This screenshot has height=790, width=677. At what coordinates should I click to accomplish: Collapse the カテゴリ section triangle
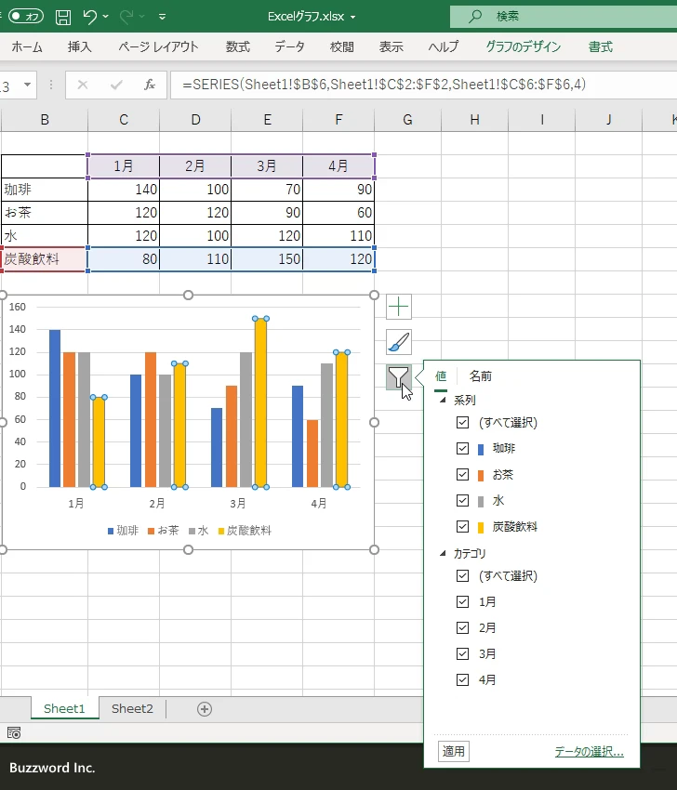(443, 553)
